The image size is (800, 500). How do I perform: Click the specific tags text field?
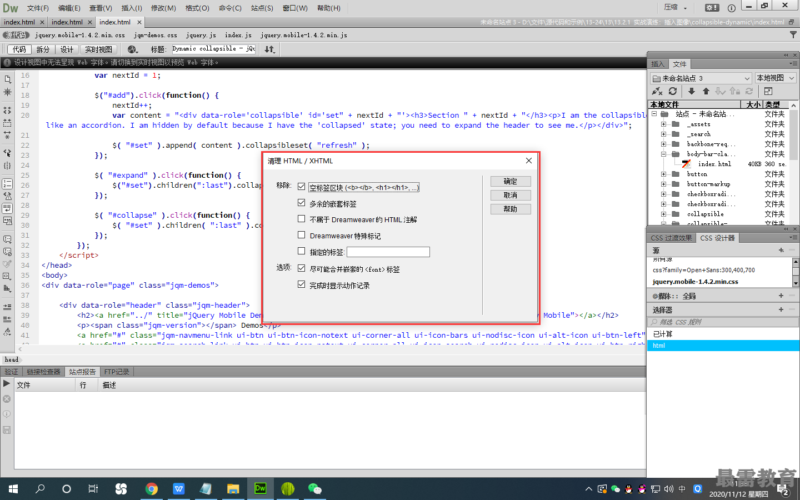click(388, 252)
